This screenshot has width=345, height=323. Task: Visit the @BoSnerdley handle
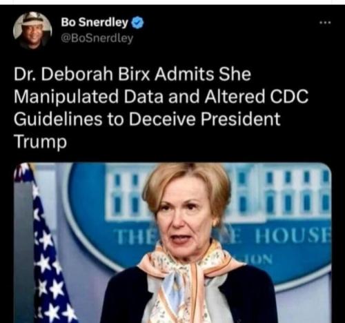pyautogui.click(x=97, y=38)
